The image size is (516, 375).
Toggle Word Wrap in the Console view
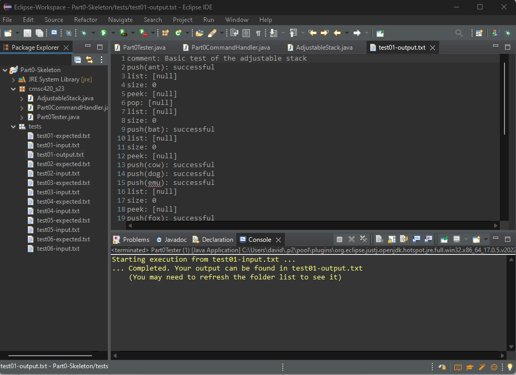pyautogui.click(x=403, y=239)
